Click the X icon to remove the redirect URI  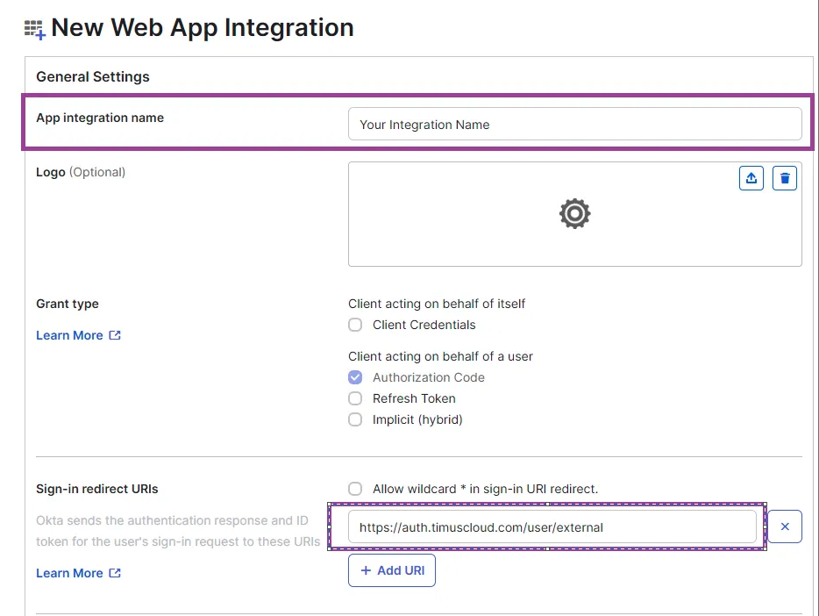[784, 526]
